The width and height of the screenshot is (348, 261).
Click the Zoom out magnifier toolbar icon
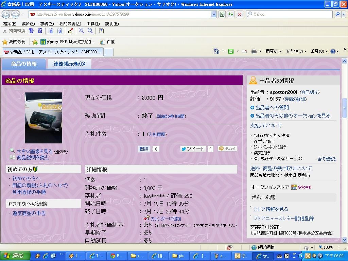pos(90,31)
